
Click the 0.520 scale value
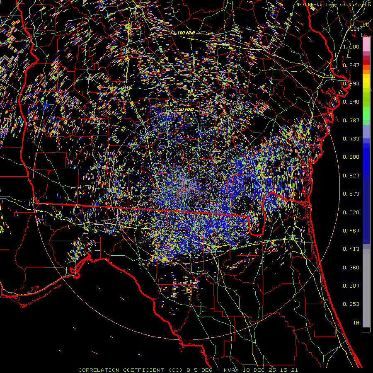click(351, 213)
